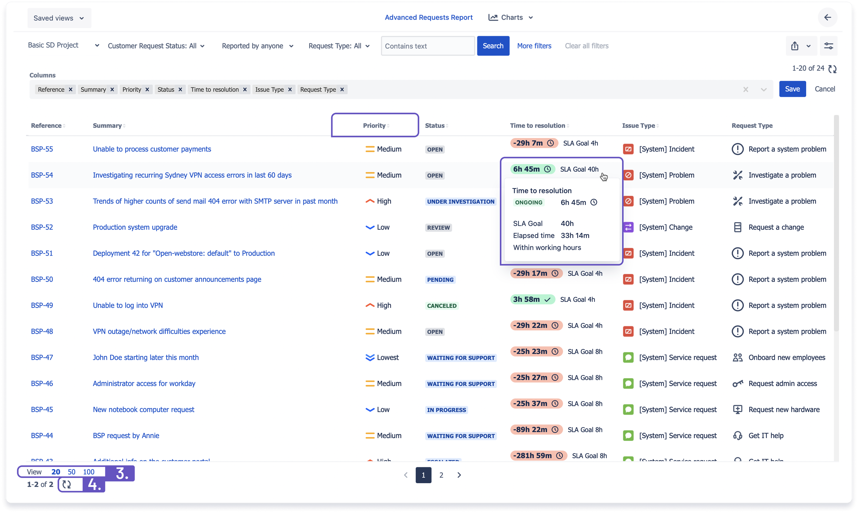Click Incident issue type icon for BSP-55
Image resolution: width=858 pixels, height=513 pixels.
tap(628, 149)
